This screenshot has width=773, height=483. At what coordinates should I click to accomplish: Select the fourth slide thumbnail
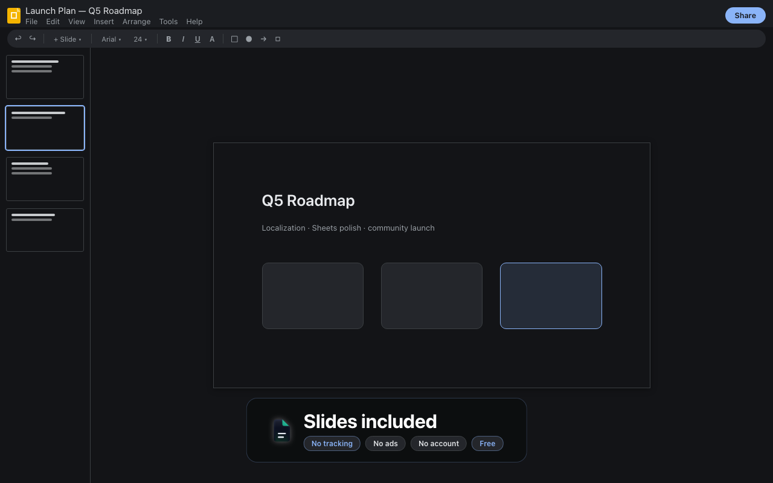point(45,230)
